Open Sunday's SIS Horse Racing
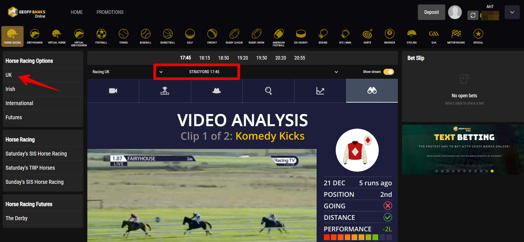This screenshot has width=524, height=242. (43, 182)
